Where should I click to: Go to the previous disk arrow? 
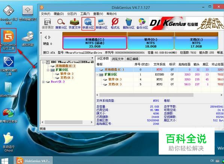(46, 38)
